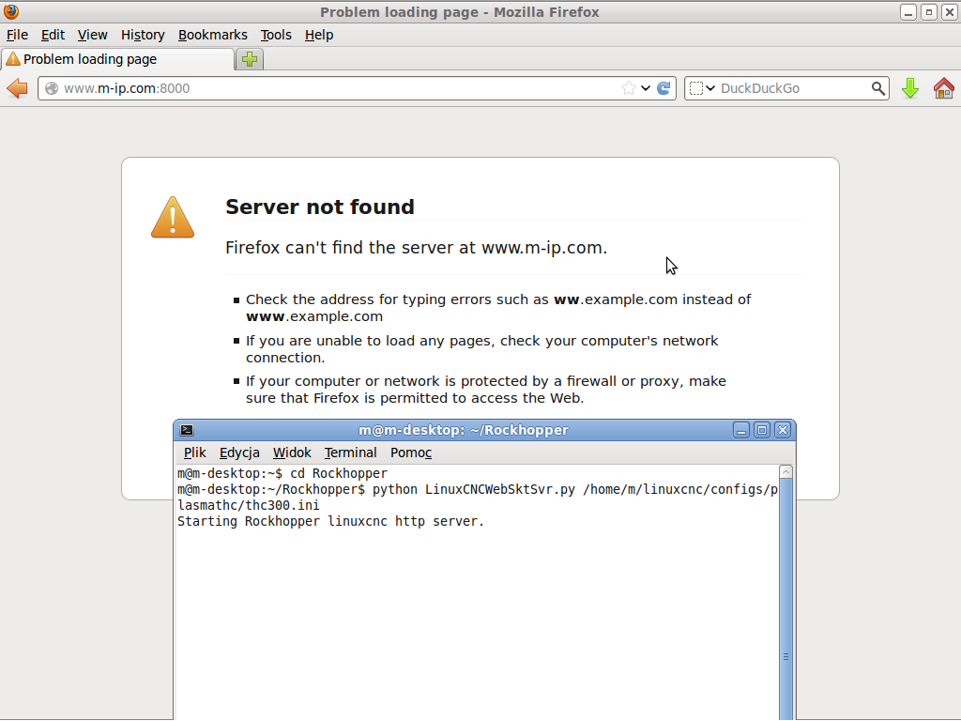Open the Edycja menu in the terminal

point(239,453)
